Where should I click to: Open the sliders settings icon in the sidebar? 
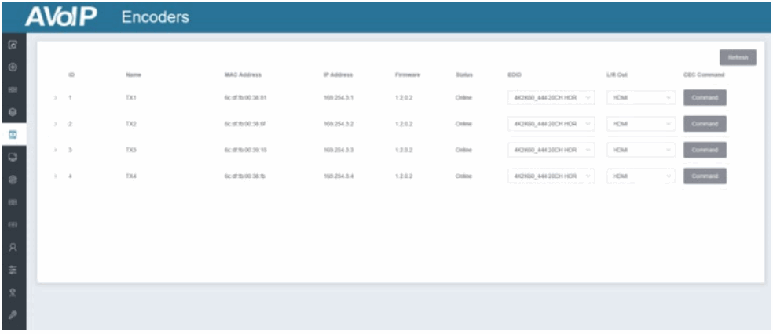tap(13, 270)
